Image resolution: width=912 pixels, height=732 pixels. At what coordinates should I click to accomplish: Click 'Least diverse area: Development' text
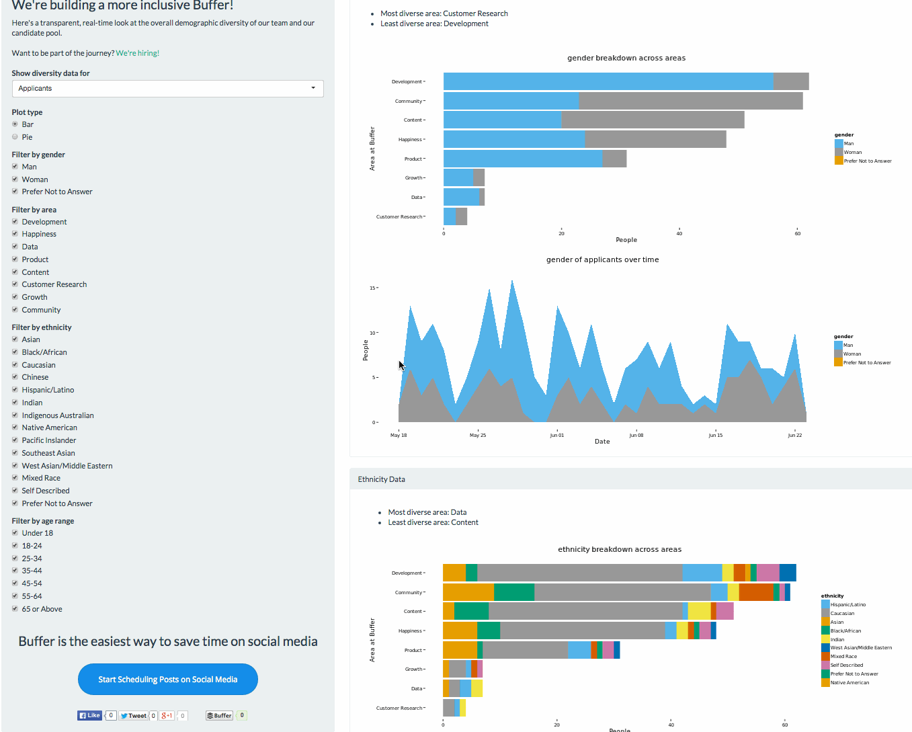point(434,24)
